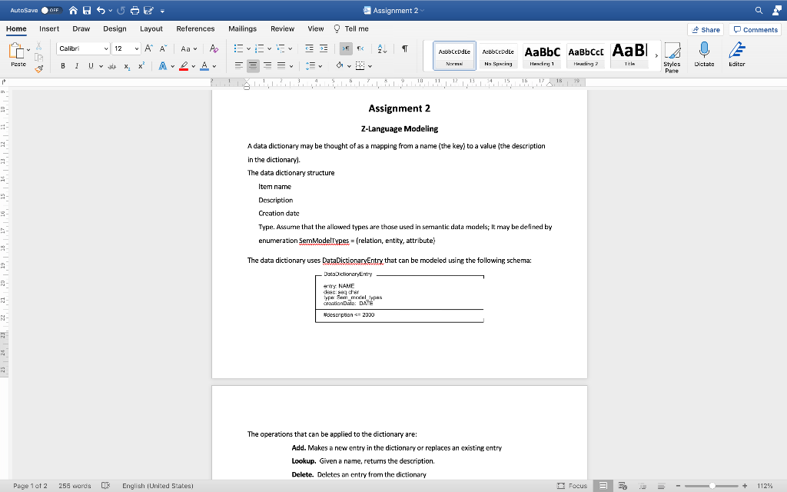Click the Share button
Screen dimensions: 787x492
[x=705, y=29]
